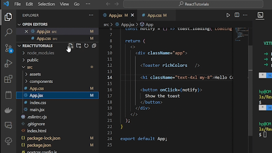This screenshot has width=272, height=153.
Task: Refresh the explorer file tree
Action: click(x=86, y=46)
